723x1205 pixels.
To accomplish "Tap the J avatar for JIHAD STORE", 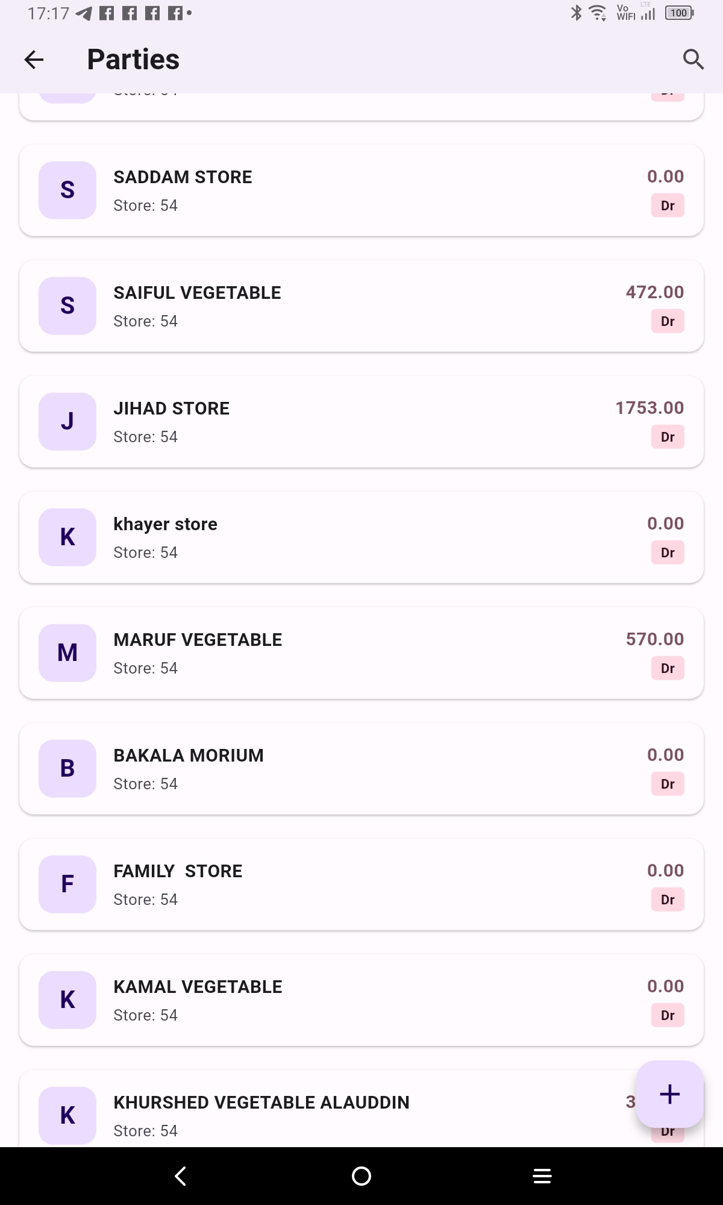I will point(67,422).
